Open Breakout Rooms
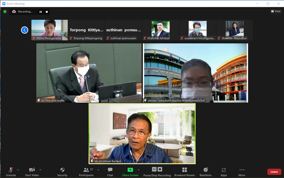The height and width of the screenshot is (178, 284). pyautogui.click(x=185, y=172)
